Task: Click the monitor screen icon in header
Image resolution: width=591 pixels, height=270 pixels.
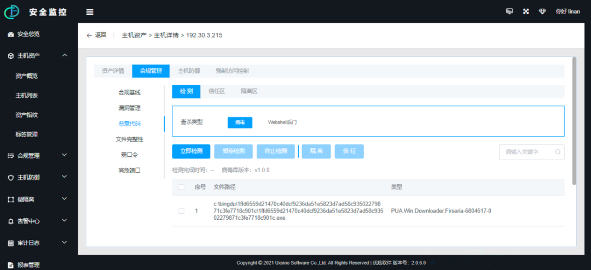Action: 509,11
